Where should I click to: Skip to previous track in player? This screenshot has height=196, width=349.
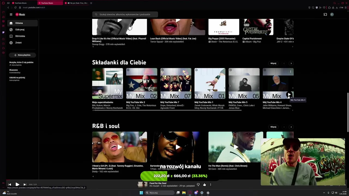pyautogui.click(x=10, y=185)
